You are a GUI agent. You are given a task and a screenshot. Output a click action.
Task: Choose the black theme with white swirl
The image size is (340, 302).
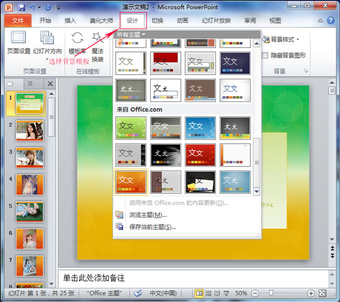click(165, 155)
